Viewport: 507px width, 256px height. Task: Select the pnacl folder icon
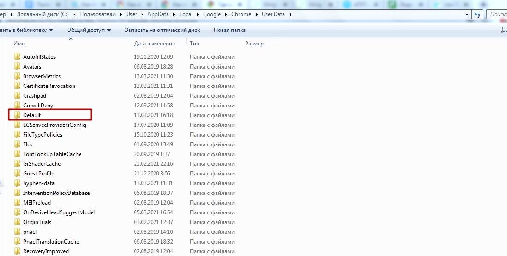[18, 231]
